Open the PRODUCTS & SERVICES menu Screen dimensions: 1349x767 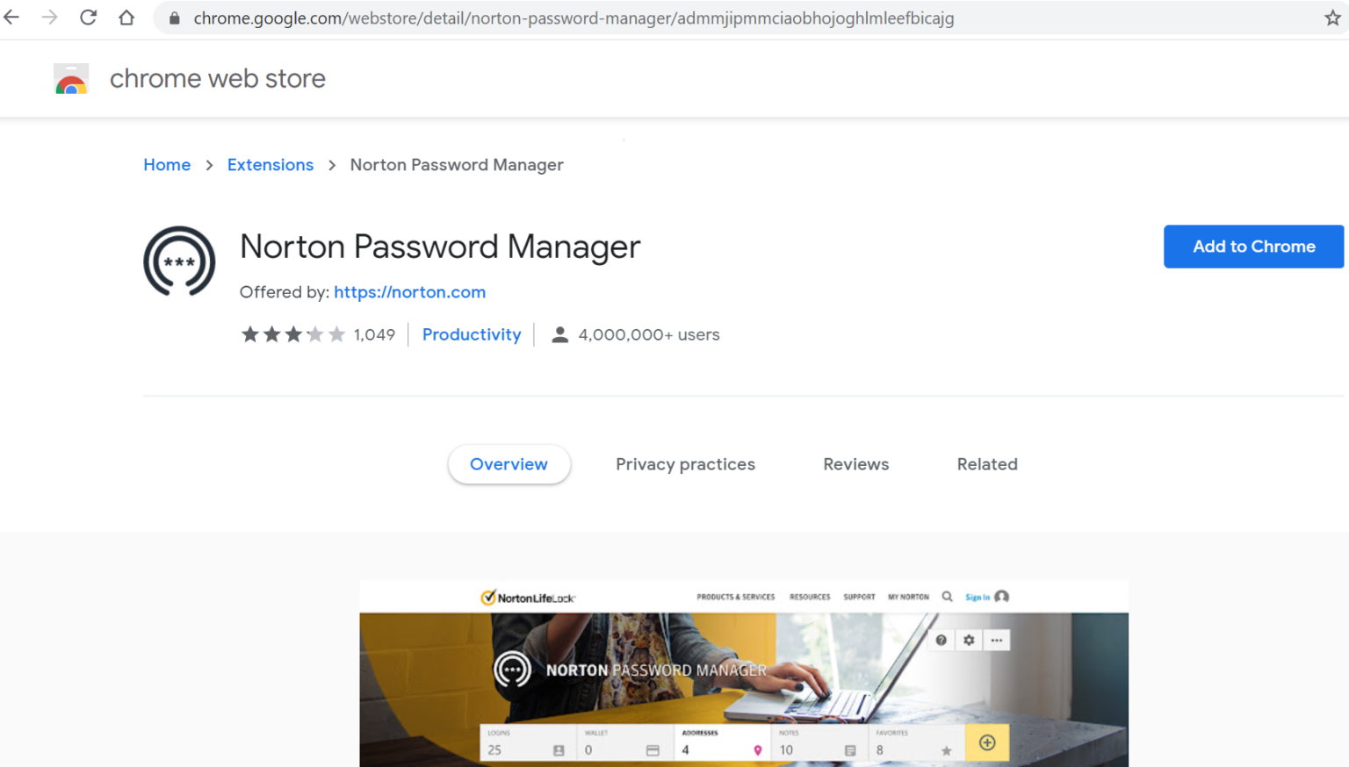[x=736, y=597]
